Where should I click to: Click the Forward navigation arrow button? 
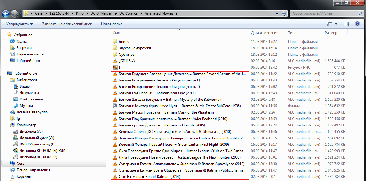click(x=14, y=13)
